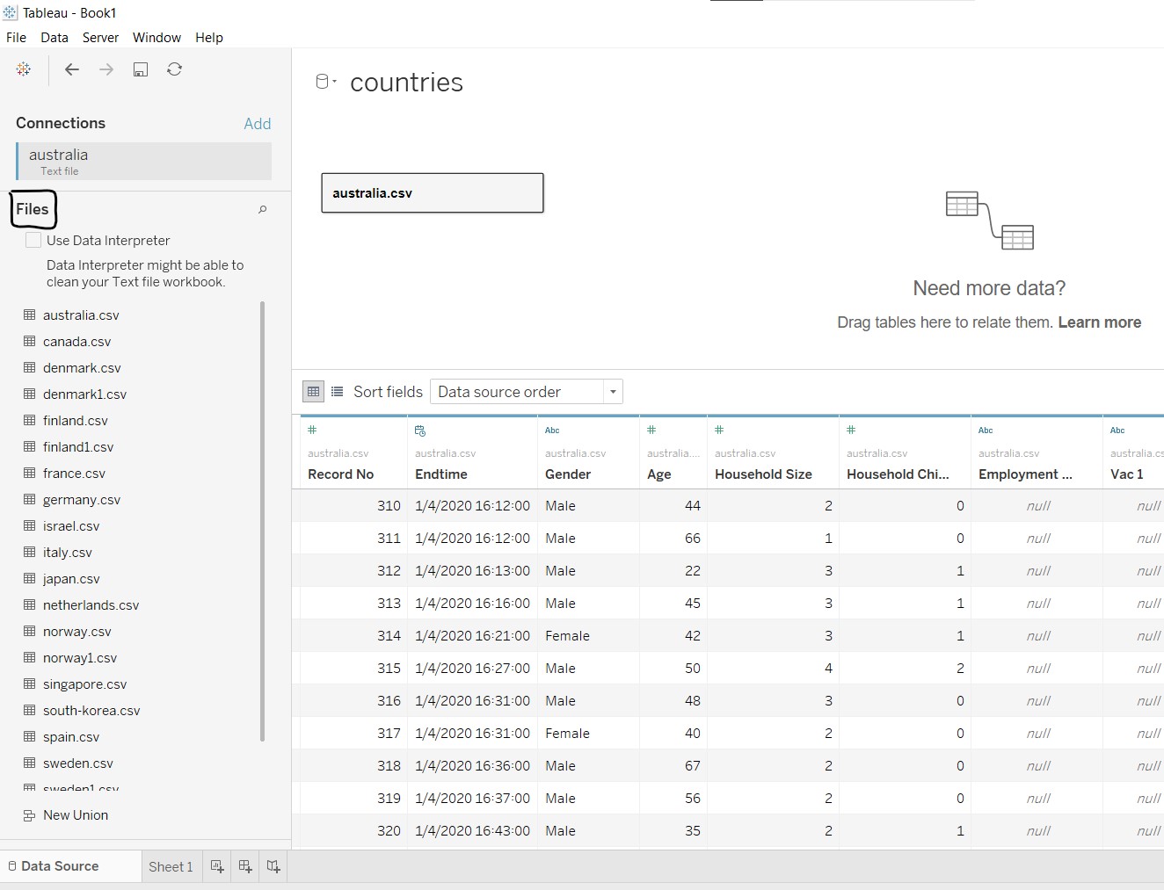Viewport: 1164px width, 890px height.
Task: Click the Tableau start page logo icon
Action: pos(24,69)
